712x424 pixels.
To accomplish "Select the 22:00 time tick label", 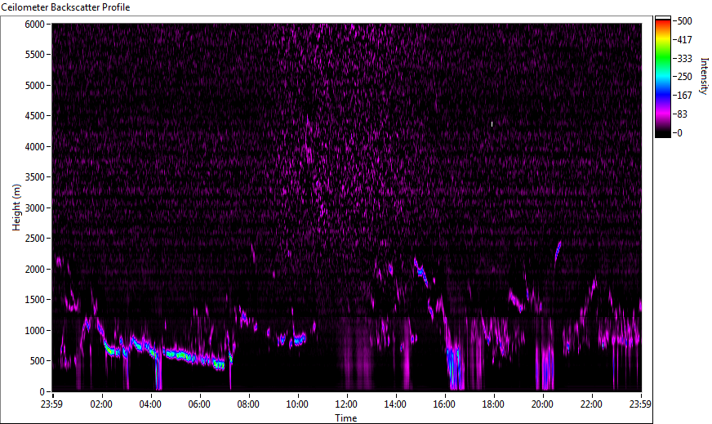I will (x=592, y=404).
